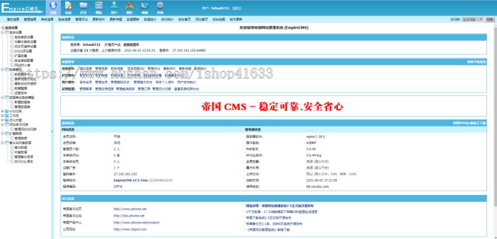Open 管理数据表 in the tree
Viewport: 497px width, 239px height.
tap(23, 107)
